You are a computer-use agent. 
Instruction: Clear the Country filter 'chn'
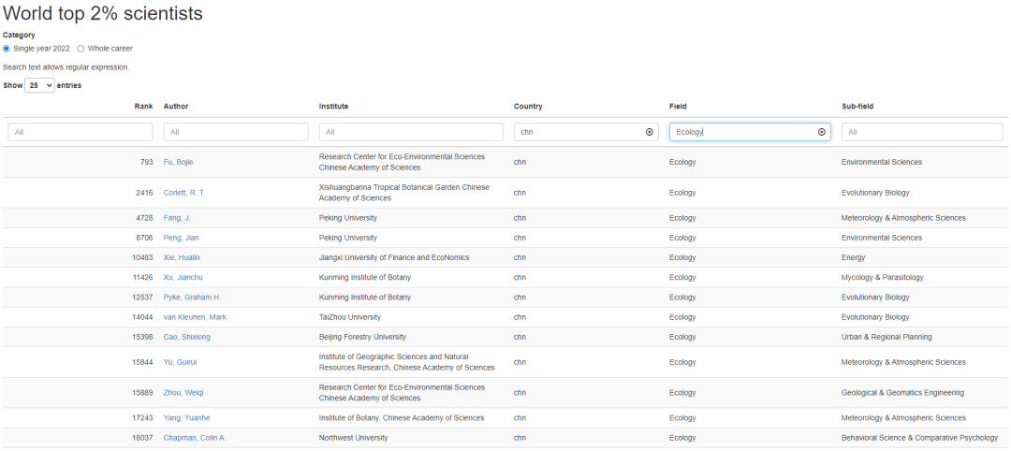pyautogui.click(x=650, y=132)
